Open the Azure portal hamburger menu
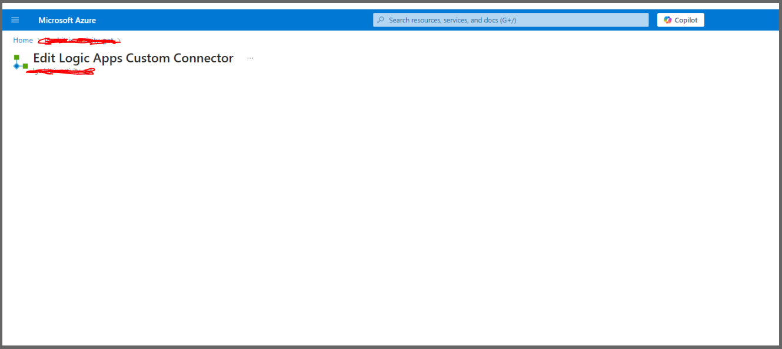Screen dimensions: 782x349 (15, 20)
